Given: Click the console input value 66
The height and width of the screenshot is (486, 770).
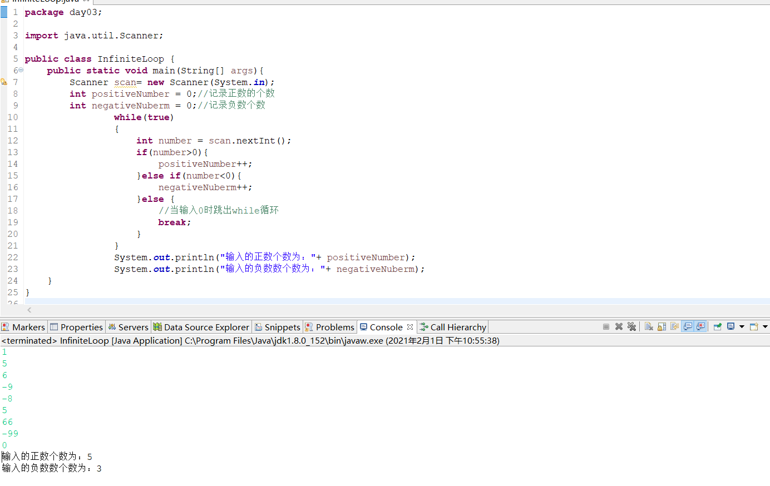Looking at the screenshot, I should (x=7, y=422).
